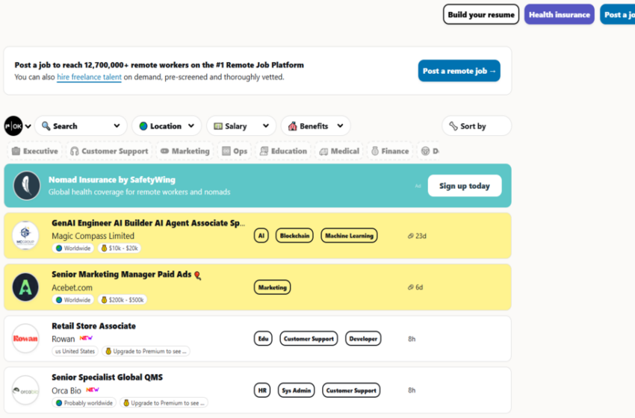Click the Acebet.com green A logo
Viewport: 635px width, 418px height.
pos(25,287)
